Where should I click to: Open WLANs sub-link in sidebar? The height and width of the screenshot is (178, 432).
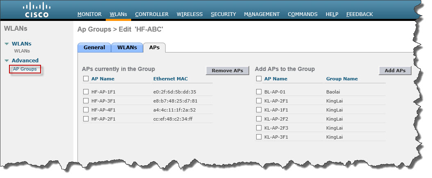pos(22,51)
